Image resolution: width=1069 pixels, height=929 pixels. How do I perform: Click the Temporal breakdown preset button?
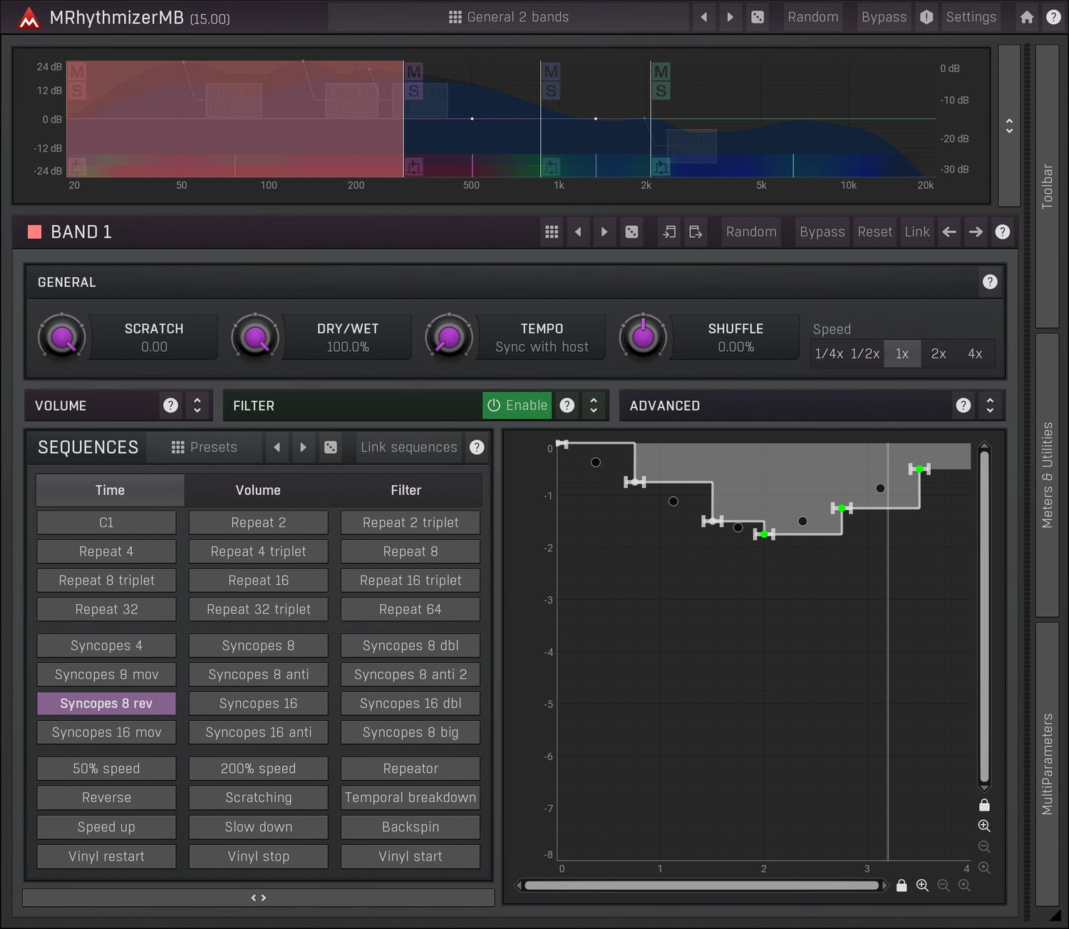[x=410, y=798]
